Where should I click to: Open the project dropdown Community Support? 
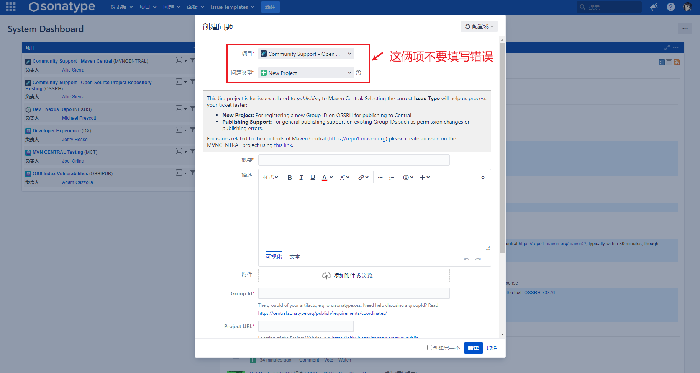[306, 54]
